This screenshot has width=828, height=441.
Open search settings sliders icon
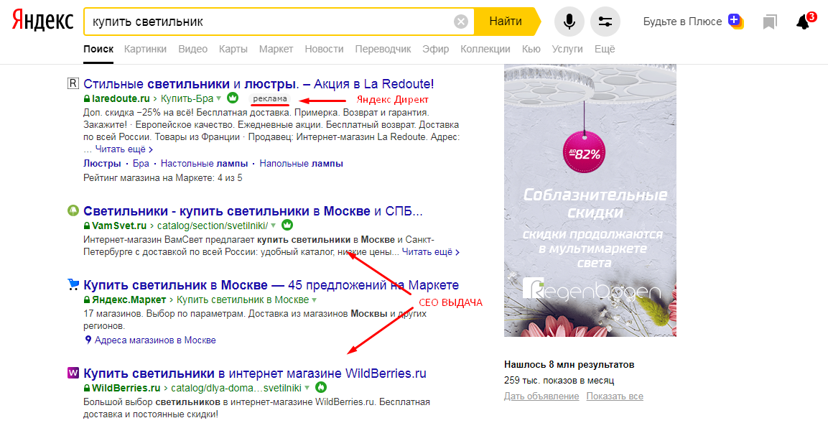click(605, 22)
